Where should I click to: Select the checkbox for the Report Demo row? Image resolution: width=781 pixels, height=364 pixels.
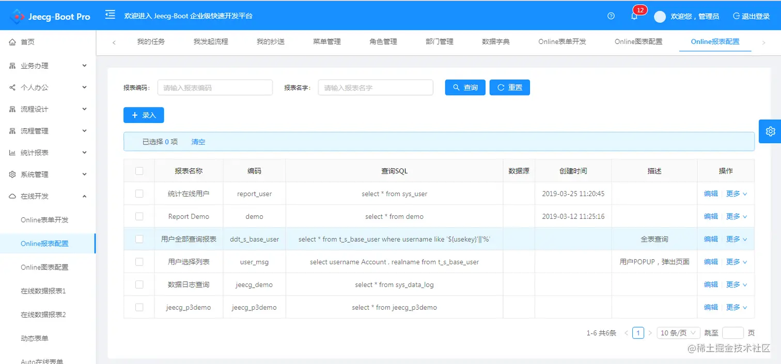point(139,216)
